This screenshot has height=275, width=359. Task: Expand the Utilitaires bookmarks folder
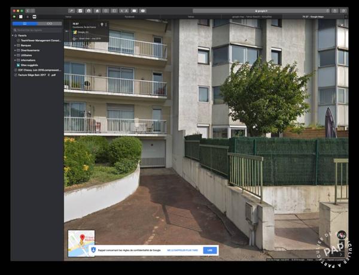coord(16,55)
